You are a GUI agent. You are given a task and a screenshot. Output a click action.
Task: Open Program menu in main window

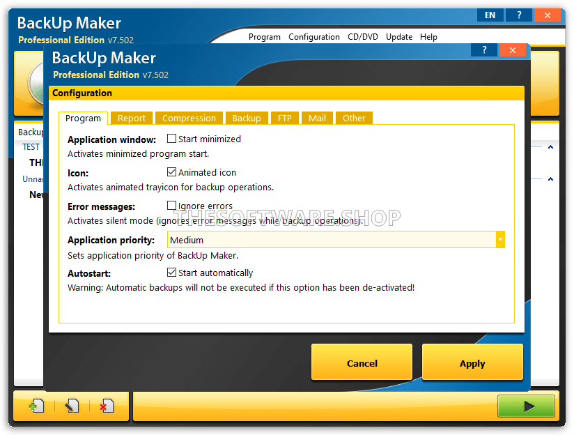point(264,37)
